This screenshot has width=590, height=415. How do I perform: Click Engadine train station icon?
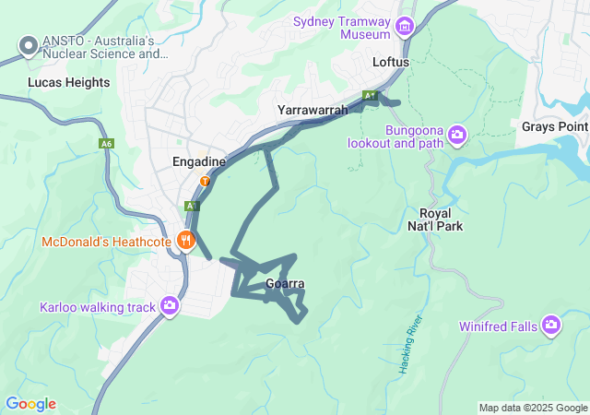pyautogui.click(x=205, y=182)
